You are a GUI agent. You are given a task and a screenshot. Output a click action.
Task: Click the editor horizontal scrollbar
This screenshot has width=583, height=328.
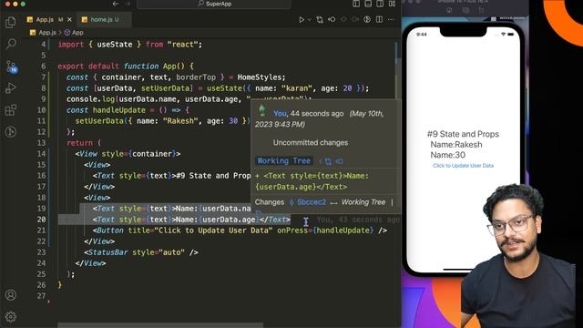pos(160,325)
